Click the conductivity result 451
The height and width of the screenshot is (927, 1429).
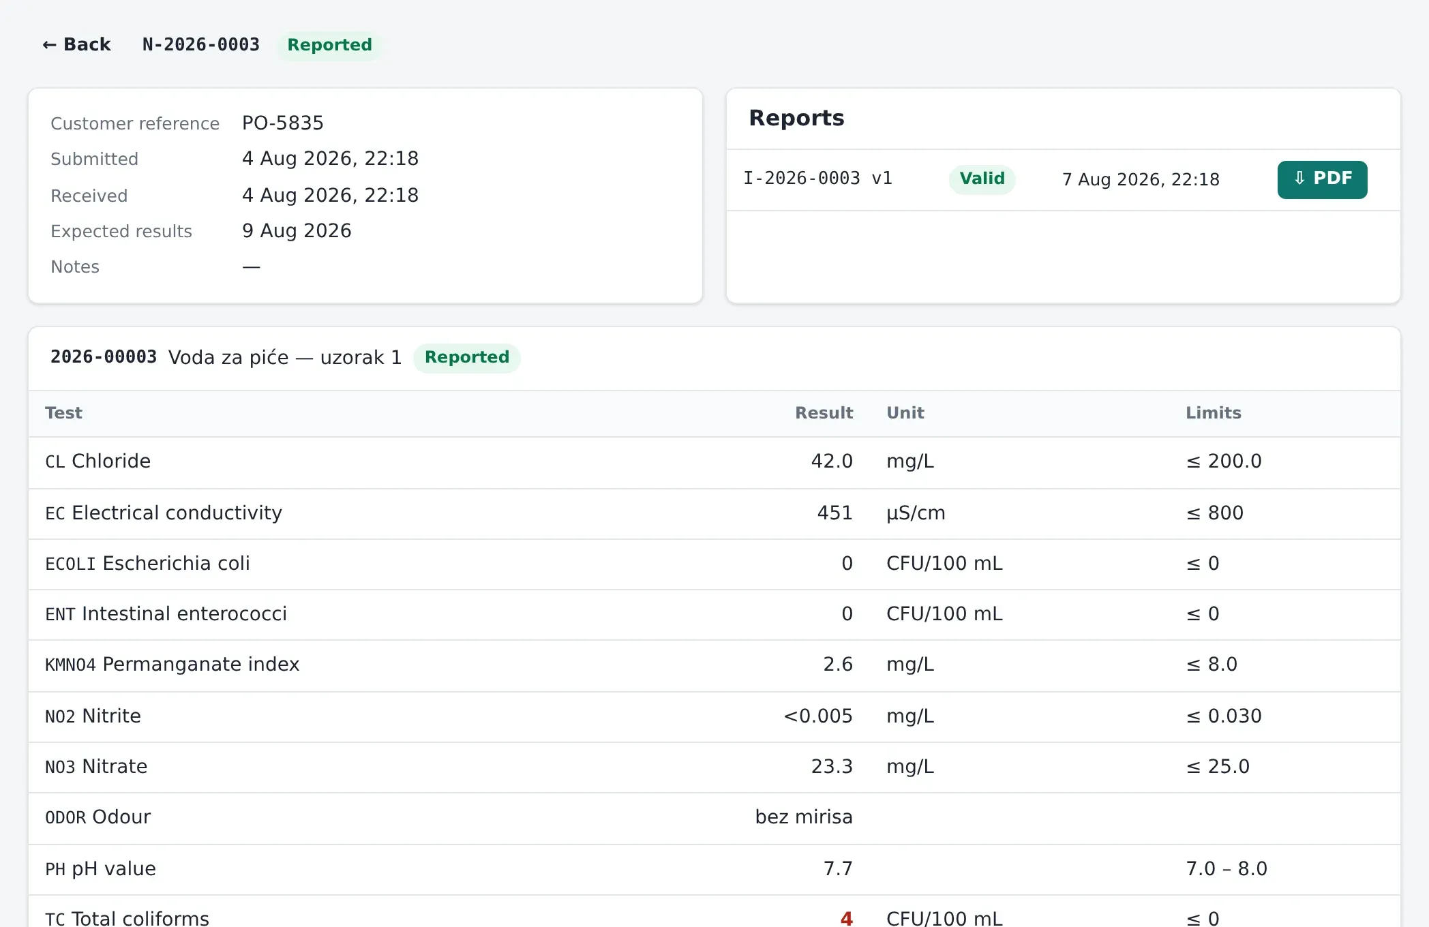(x=835, y=513)
